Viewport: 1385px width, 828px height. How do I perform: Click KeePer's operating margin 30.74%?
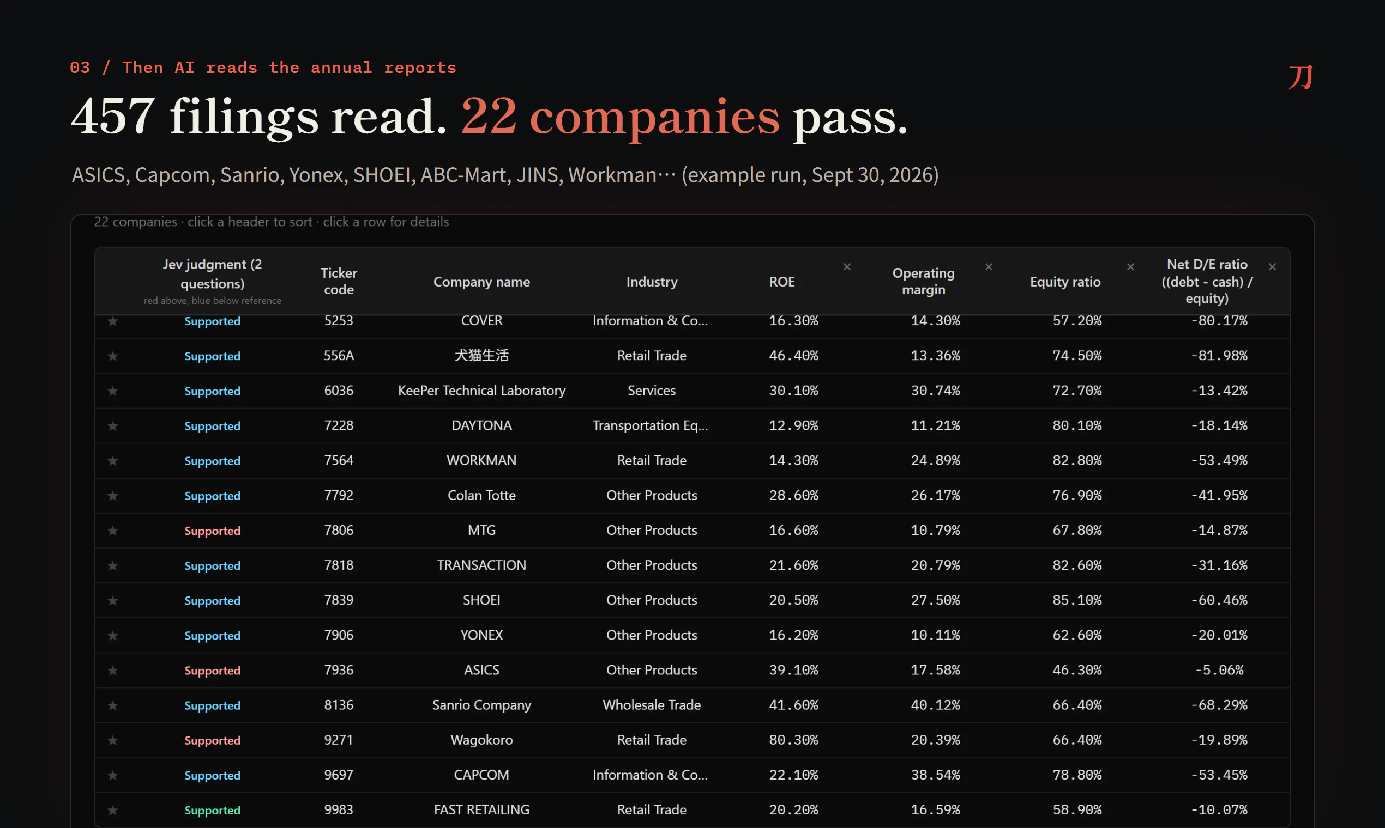[x=936, y=391]
